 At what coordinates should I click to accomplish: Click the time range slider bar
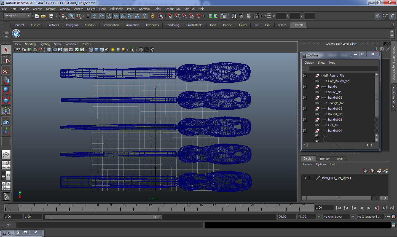coord(103,217)
